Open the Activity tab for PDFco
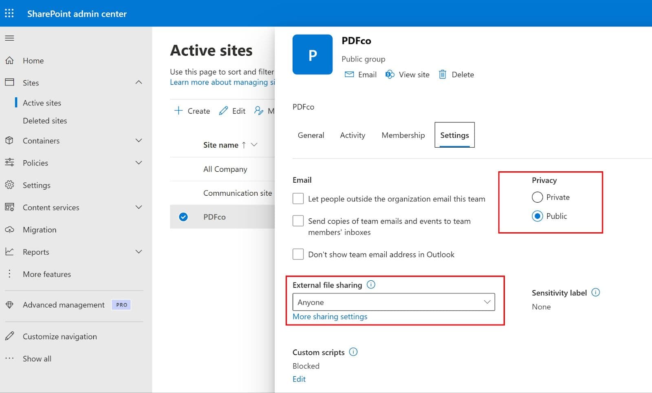 coord(352,135)
